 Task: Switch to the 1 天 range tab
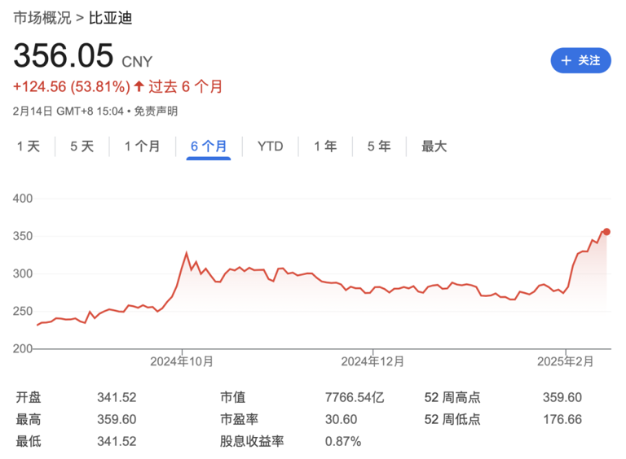[x=28, y=146]
